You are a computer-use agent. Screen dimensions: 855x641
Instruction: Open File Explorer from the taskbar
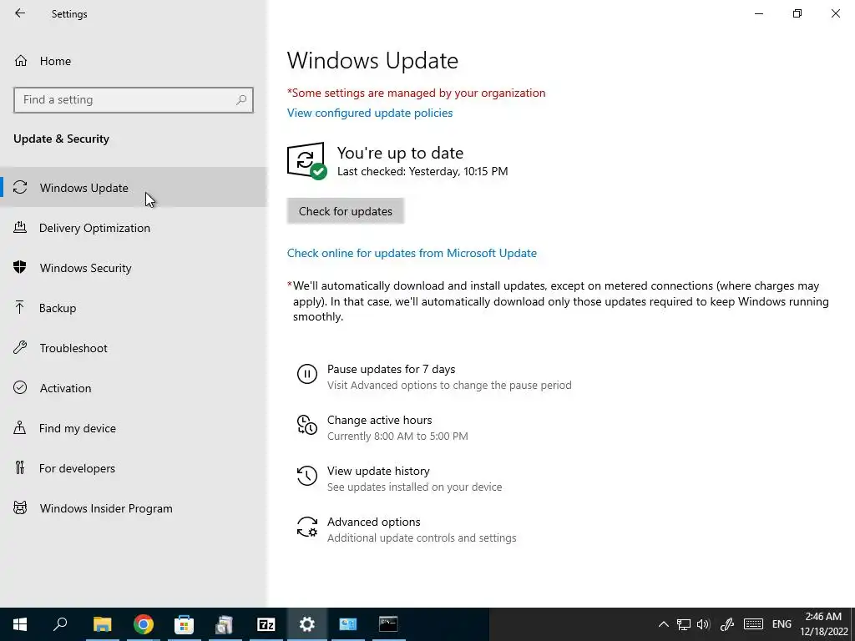click(102, 624)
